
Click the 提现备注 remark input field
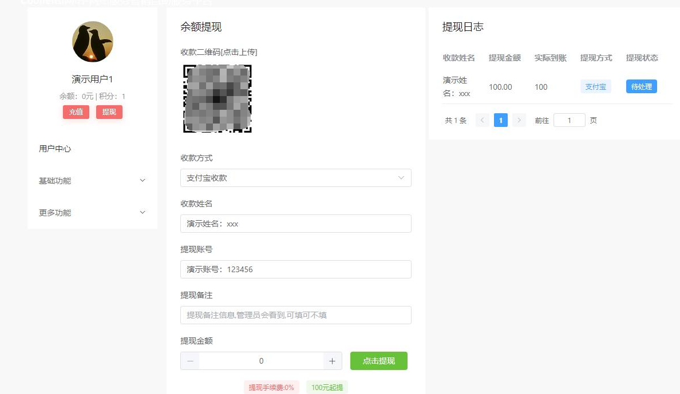296,315
